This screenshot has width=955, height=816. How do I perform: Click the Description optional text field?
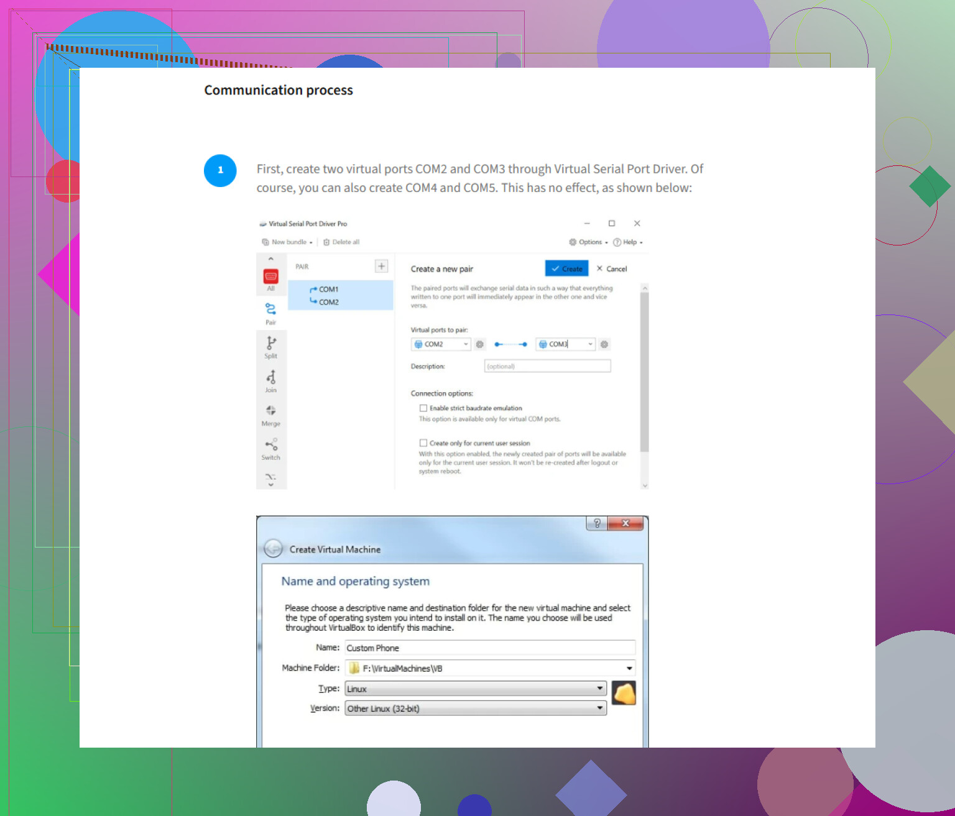click(x=547, y=367)
